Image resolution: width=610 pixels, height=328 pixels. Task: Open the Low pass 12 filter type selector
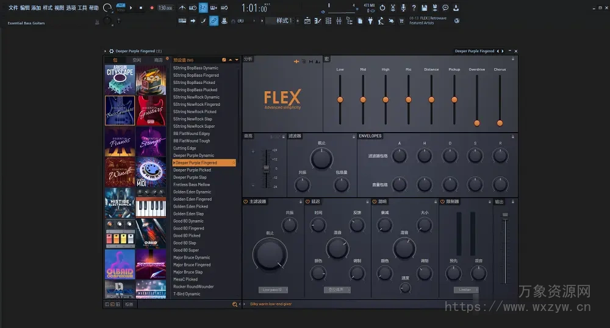pyautogui.click(x=273, y=290)
